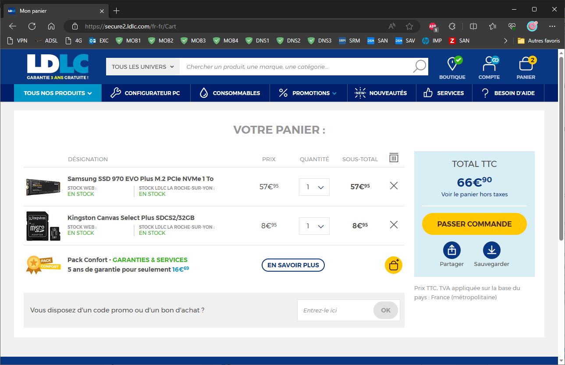The height and width of the screenshot is (365, 565).
Task: Open Consommables menu item
Action: (x=230, y=93)
